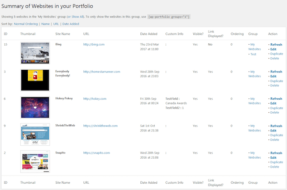Delete the Snapito entry
The image size is (287, 190).
[274, 167]
